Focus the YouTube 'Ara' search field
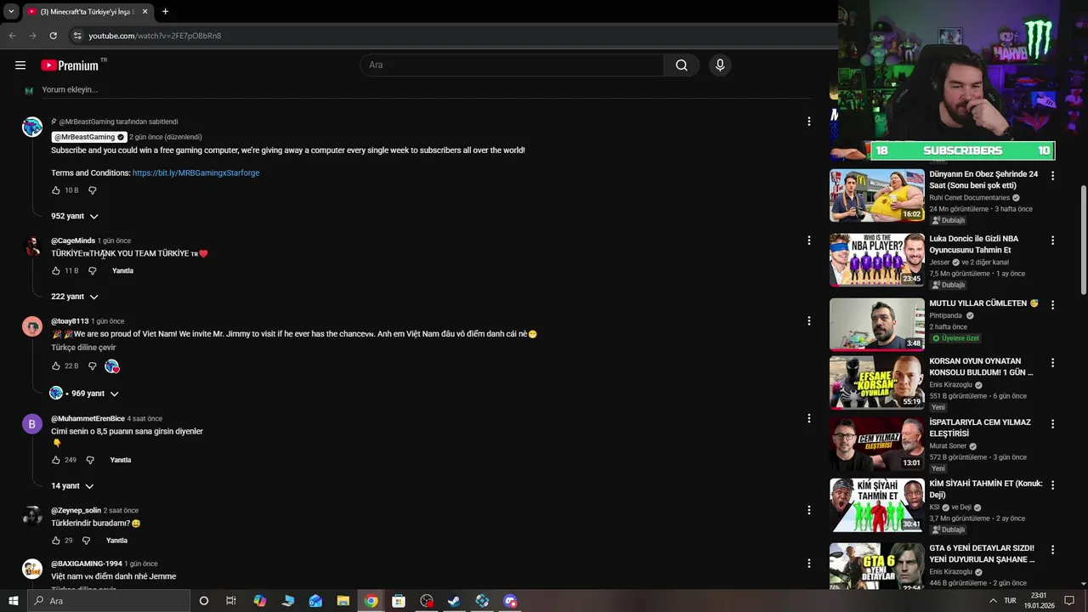The image size is (1088, 612). point(513,65)
